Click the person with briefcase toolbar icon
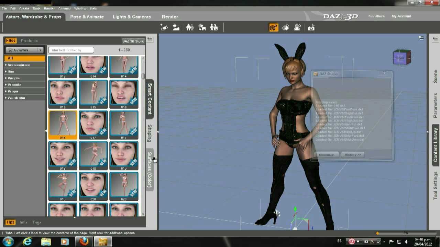This screenshot has height=247, width=440. coord(214,27)
